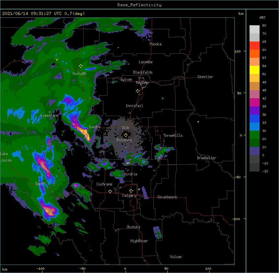The height and width of the screenshot is (273, 279).
Task: Select the Drumheller city label
Action: tap(206, 158)
